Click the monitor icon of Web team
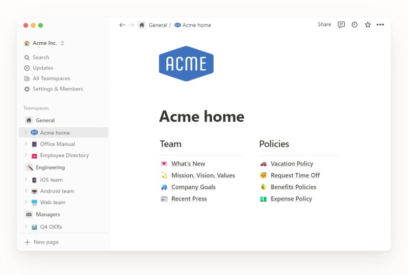Screen dimensions: 408x275 34,203
